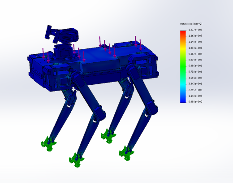
Task: Click the 8.034e+006 legend value
Action: pyautogui.click(x=195, y=60)
